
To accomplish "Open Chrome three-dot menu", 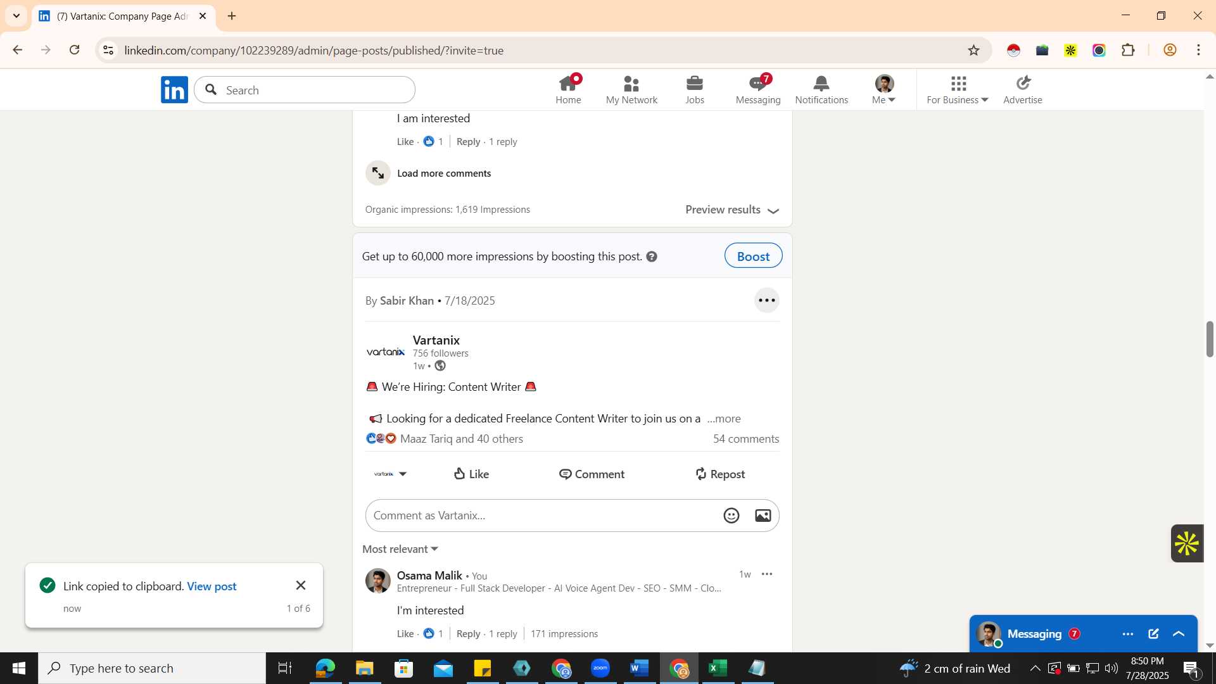I will (x=1198, y=50).
